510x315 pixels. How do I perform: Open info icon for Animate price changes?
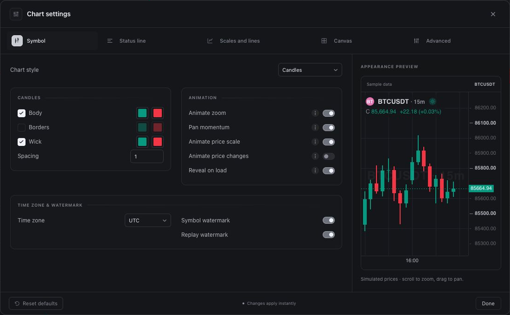tap(315, 156)
